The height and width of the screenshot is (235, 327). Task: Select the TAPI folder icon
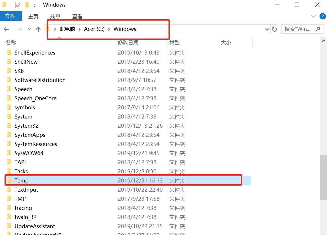point(9,162)
